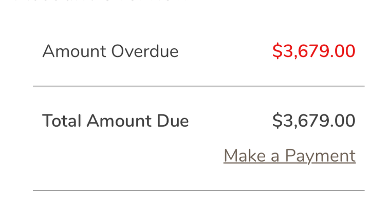Click the letter a in Make a Payment
370x208 pixels.
point(275,157)
